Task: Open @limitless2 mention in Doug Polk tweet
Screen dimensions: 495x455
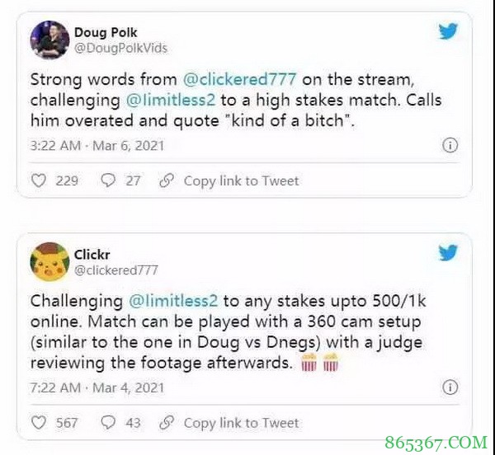Action: (x=171, y=100)
